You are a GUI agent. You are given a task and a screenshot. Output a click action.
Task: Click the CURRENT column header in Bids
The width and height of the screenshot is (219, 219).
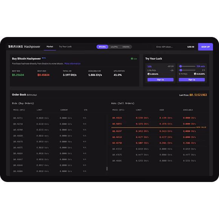pos(64,110)
